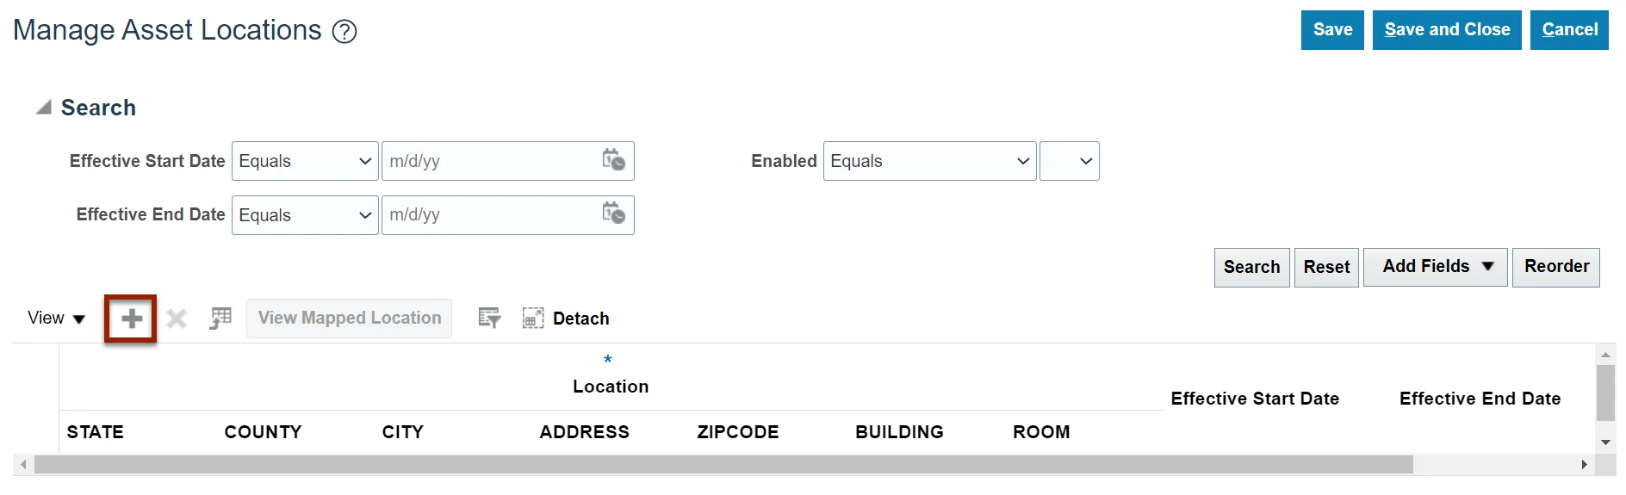The width and height of the screenshot is (1626, 495).
Task: Click the Delete X icon in toolbar
Action: pos(177,319)
